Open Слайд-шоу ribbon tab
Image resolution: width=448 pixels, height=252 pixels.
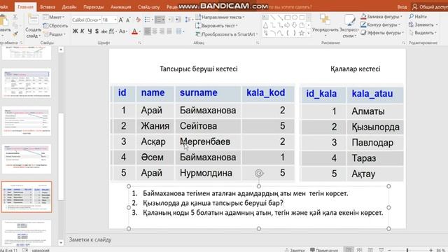pos(148,7)
